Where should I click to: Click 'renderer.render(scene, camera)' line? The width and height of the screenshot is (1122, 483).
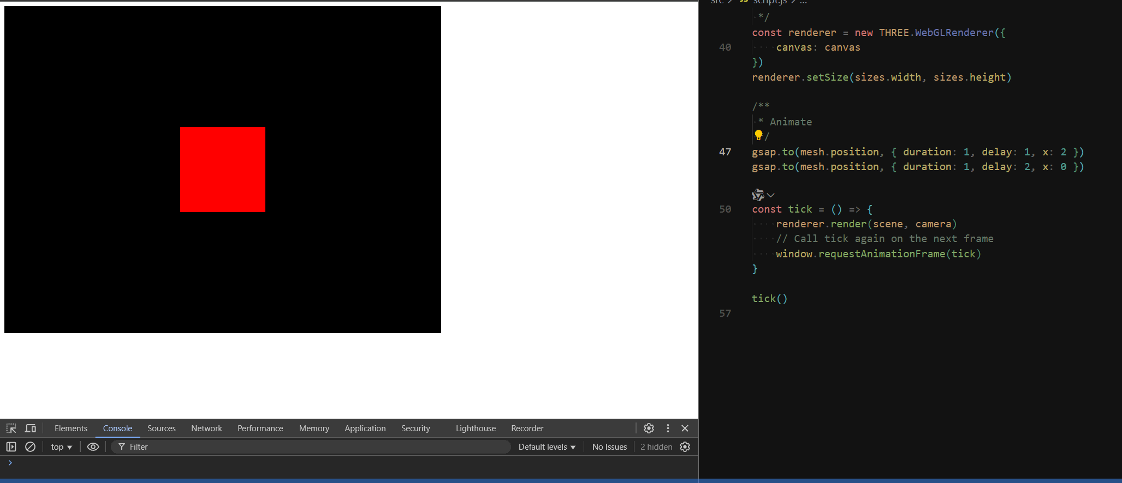click(866, 224)
